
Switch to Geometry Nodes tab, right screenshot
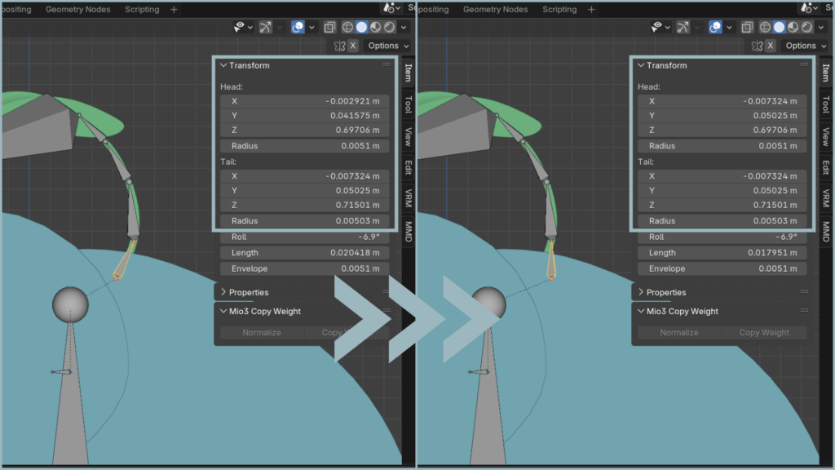pyautogui.click(x=495, y=9)
